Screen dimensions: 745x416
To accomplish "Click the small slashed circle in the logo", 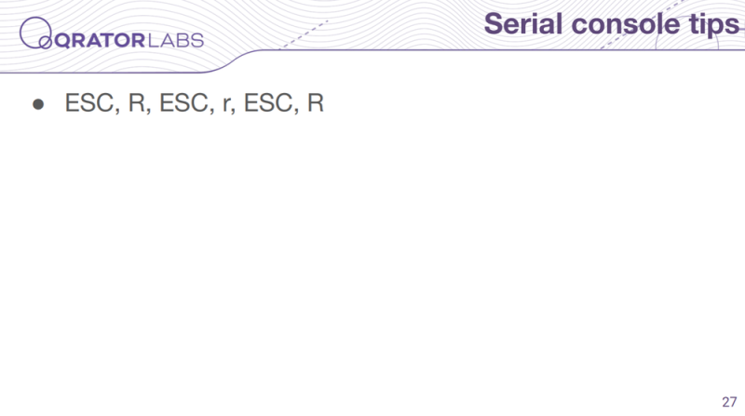I will click(45, 43).
